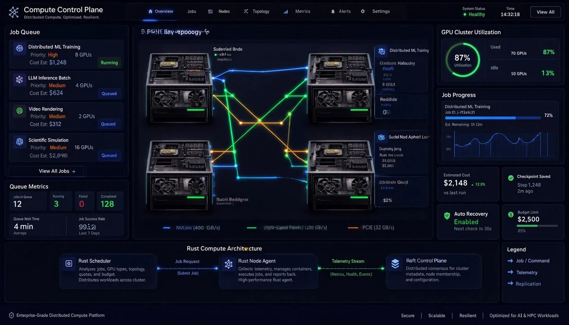Viewport: 569px width, 325px height.
Task: Click the Idle 10 GPUs row
Action: (x=522, y=71)
